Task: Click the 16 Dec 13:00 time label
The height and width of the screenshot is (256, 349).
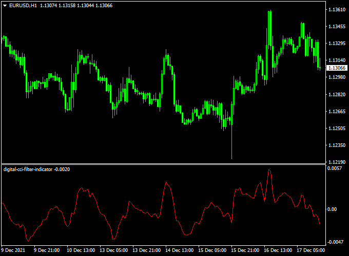Action: point(278,250)
